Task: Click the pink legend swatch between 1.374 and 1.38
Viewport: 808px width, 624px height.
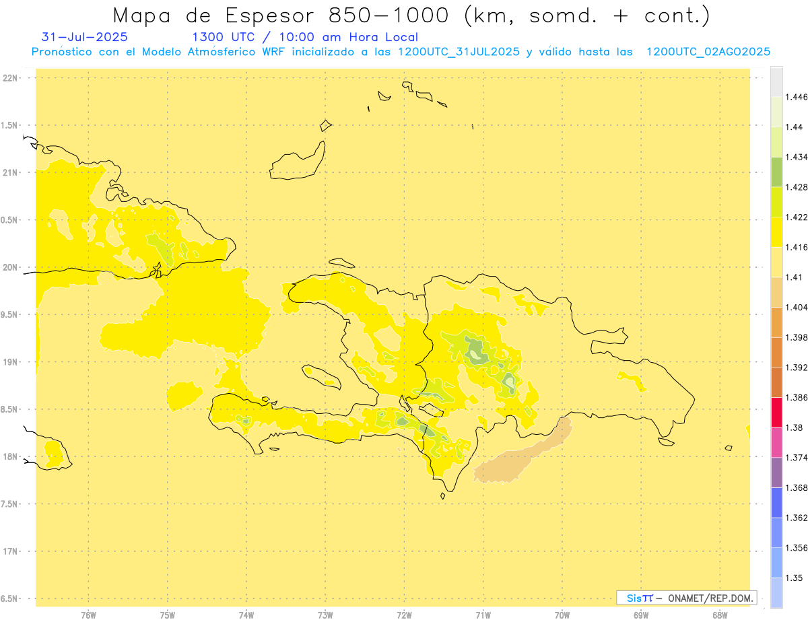Action: pyautogui.click(x=776, y=442)
